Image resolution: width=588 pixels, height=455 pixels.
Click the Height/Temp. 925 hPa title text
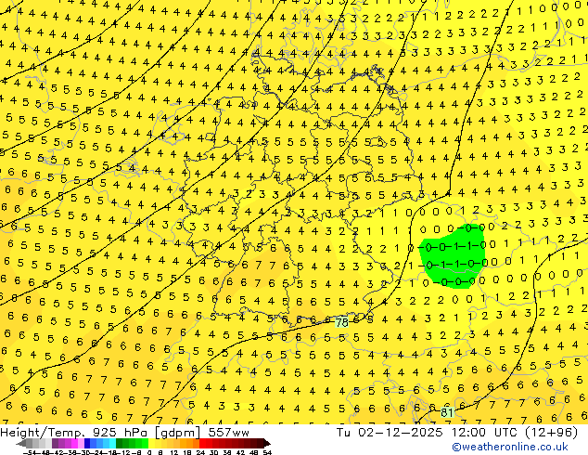coord(76,433)
